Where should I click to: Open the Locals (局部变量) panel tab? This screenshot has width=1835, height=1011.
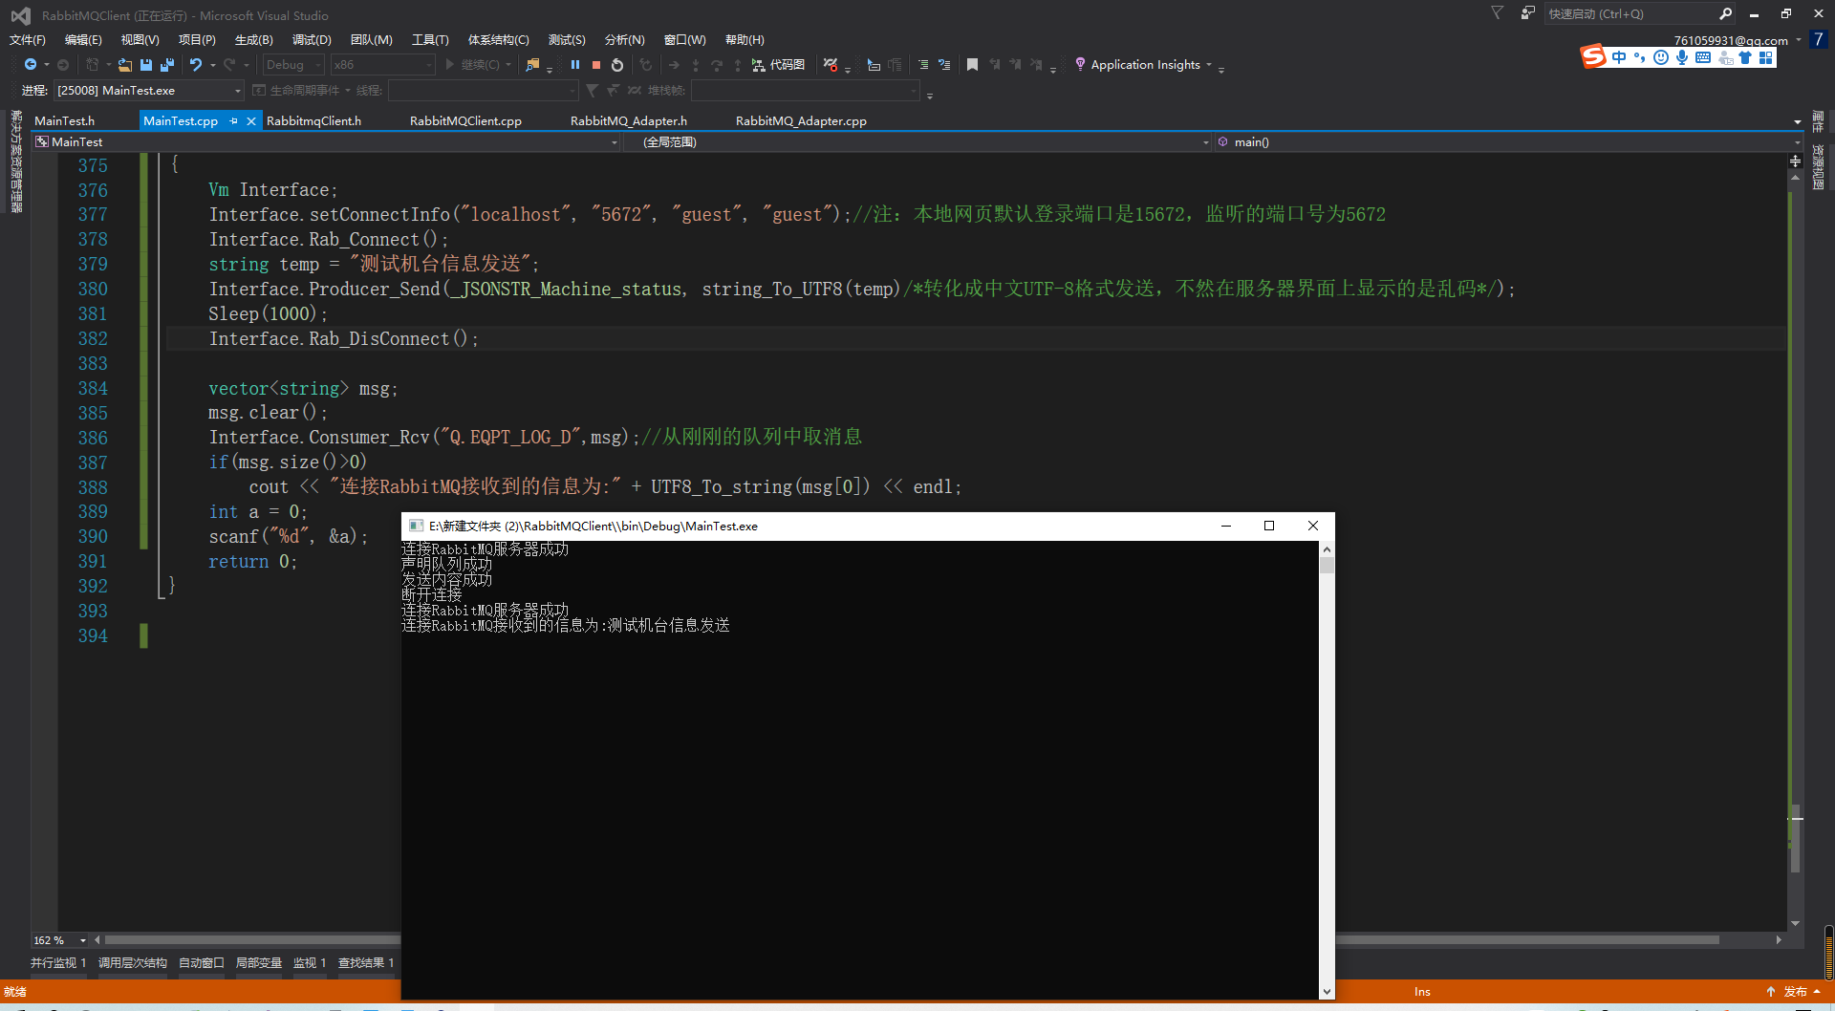(259, 963)
